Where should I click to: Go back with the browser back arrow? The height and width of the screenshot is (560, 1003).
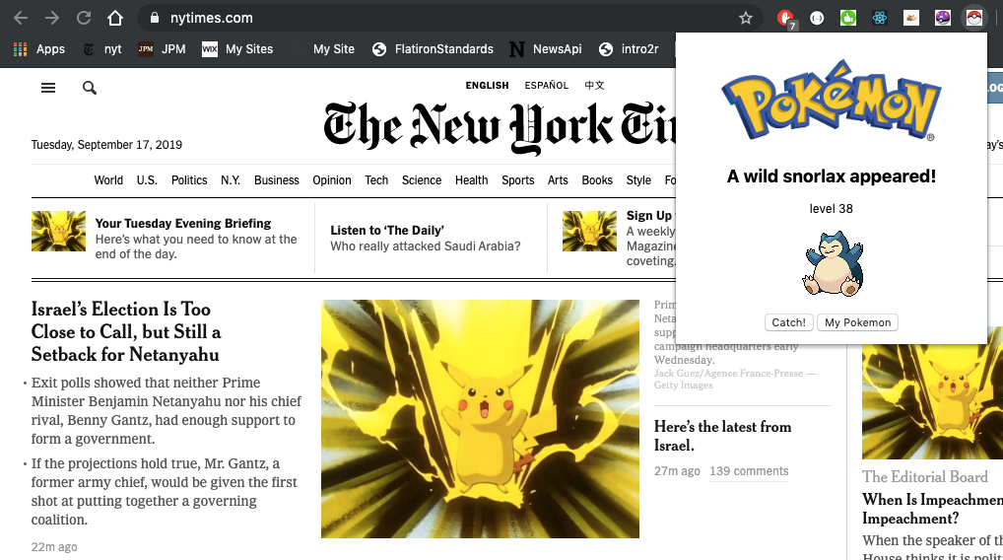click(21, 18)
